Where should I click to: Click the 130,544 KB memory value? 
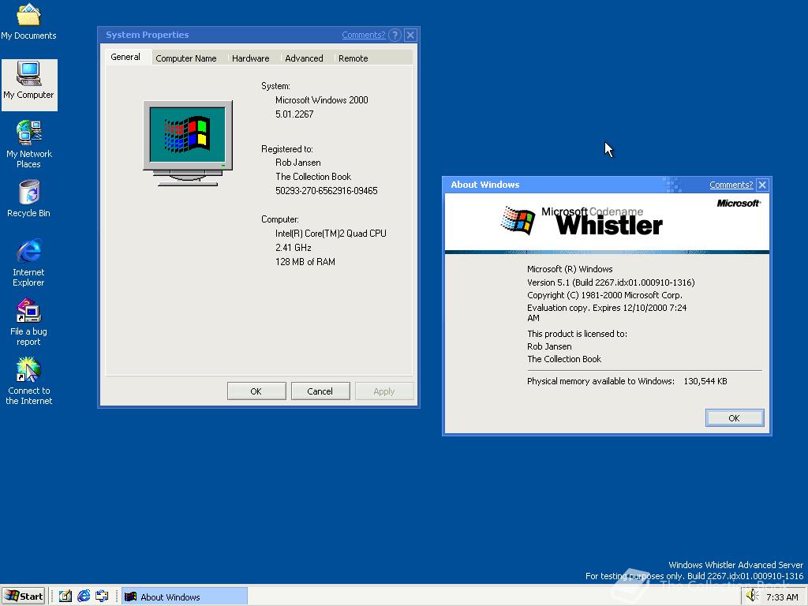705,381
